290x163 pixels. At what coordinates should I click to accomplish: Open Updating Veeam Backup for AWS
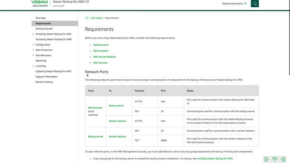click(x=53, y=72)
